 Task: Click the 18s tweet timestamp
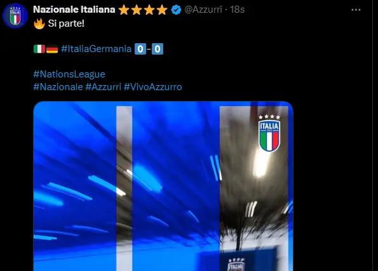click(x=237, y=10)
